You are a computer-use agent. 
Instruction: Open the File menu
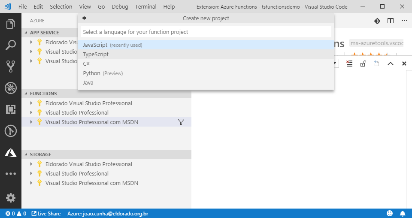[x=23, y=6]
